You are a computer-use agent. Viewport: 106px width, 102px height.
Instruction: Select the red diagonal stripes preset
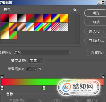pyautogui.click(x=55, y=27)
